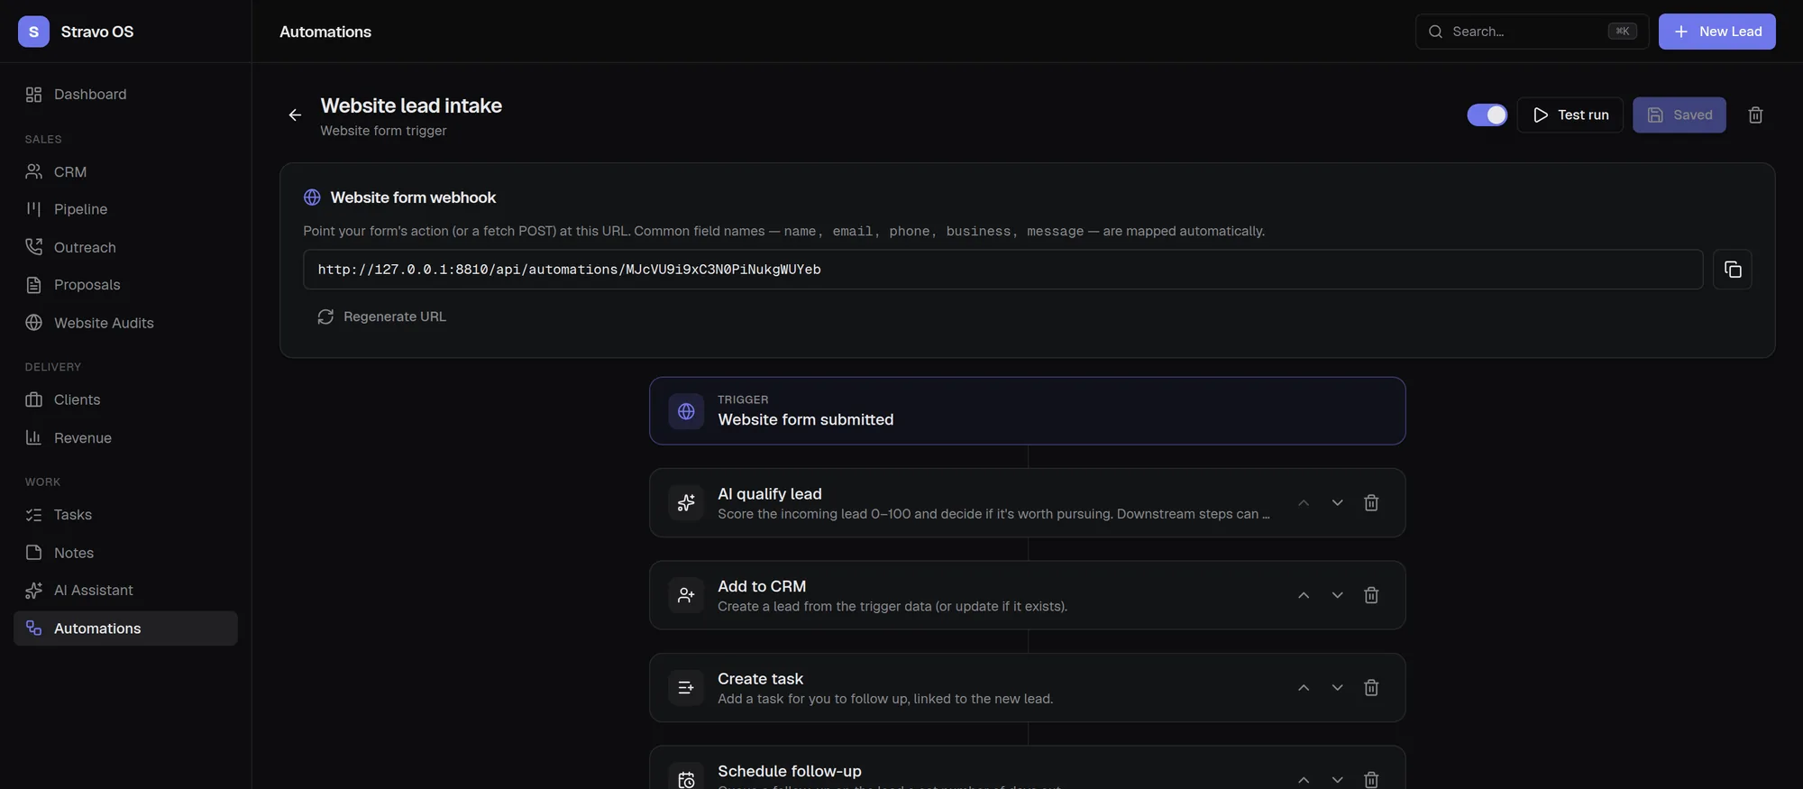
Task: Click the Website lead intake title
Action: tap(411, 106)
